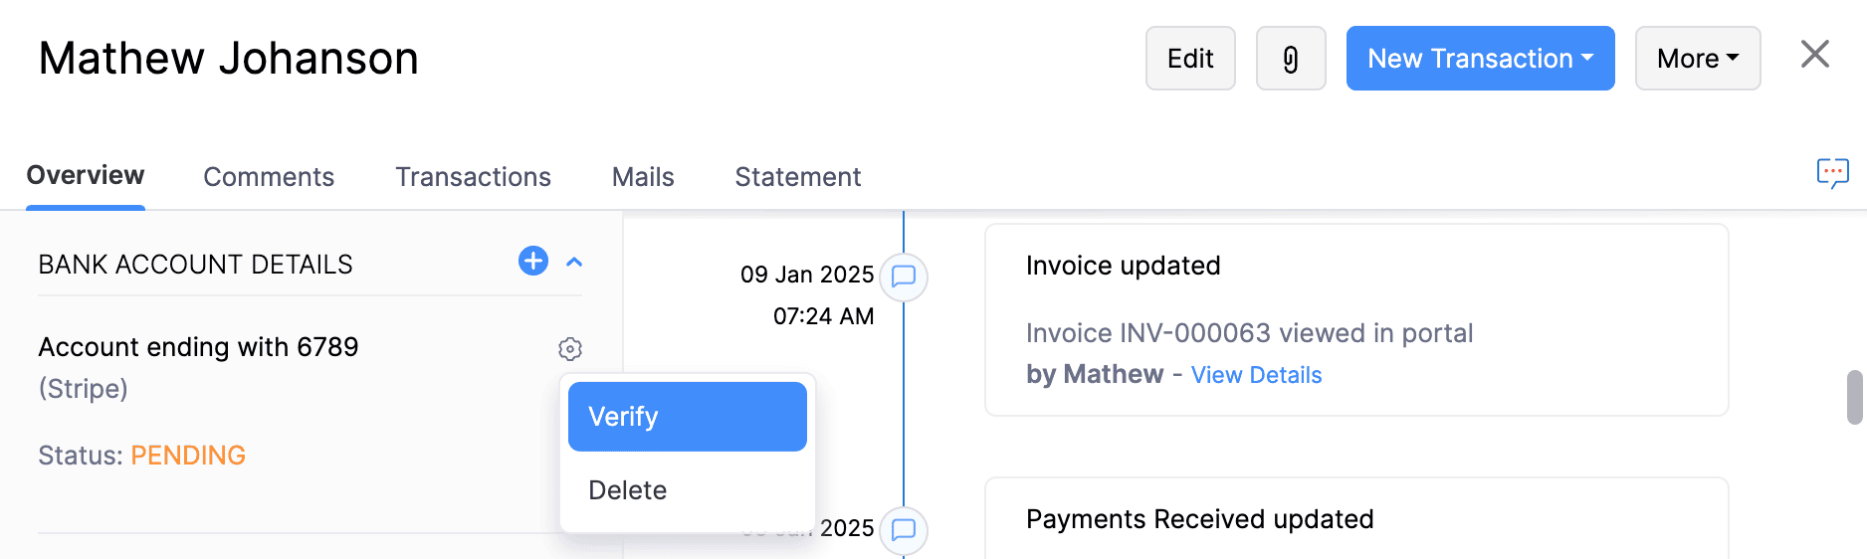Click the vertical scrollbar thumb
Screen dimensions: 1867x559
click(x=1854, y=397)
